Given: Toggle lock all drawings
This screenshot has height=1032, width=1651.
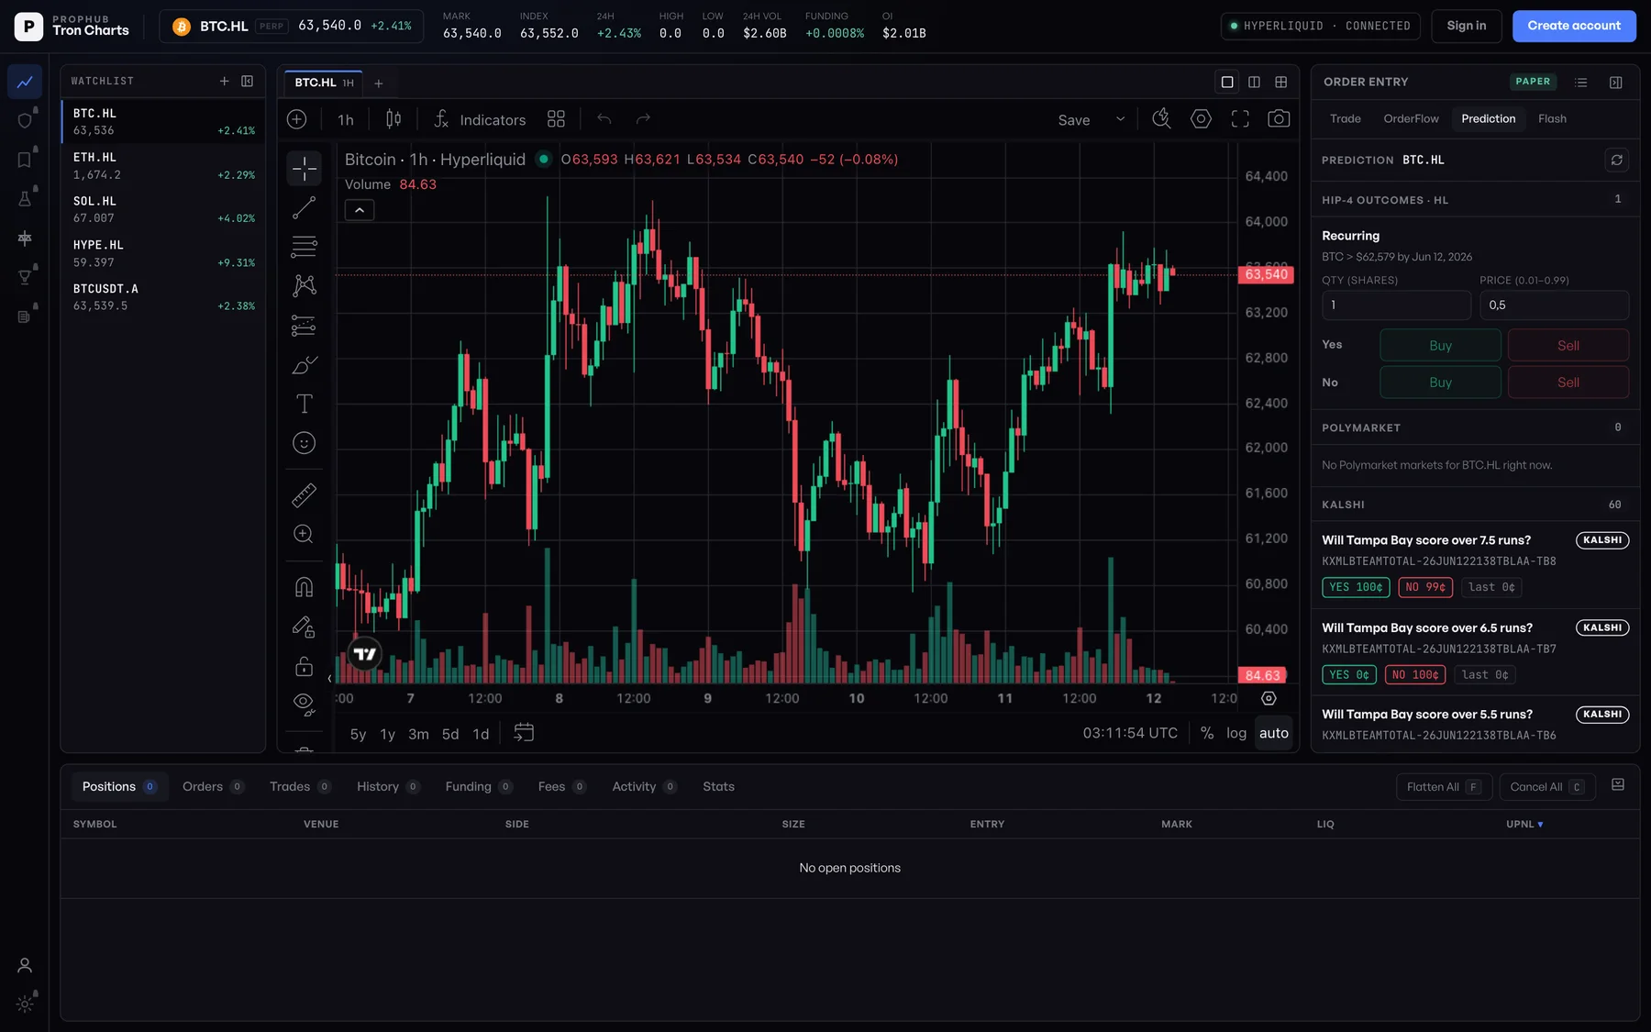Looking at the screenshot, I should tap(304, 666).
